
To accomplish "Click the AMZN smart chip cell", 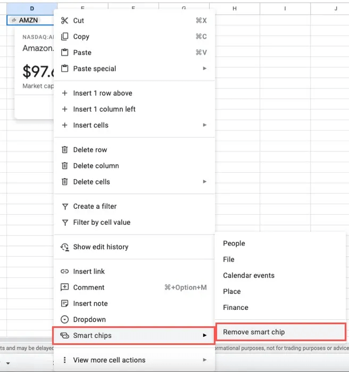I will pos(31,20).
